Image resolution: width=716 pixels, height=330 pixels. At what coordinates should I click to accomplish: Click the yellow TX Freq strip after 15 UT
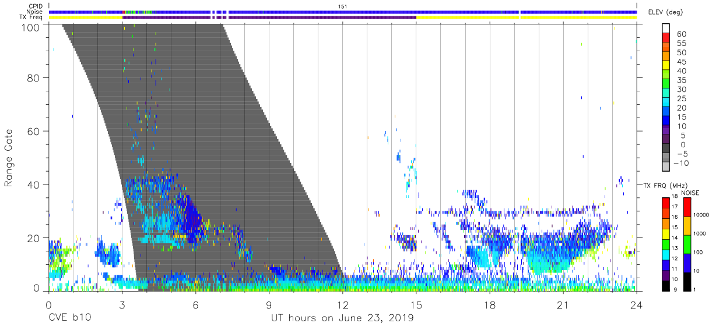point(527,17)
